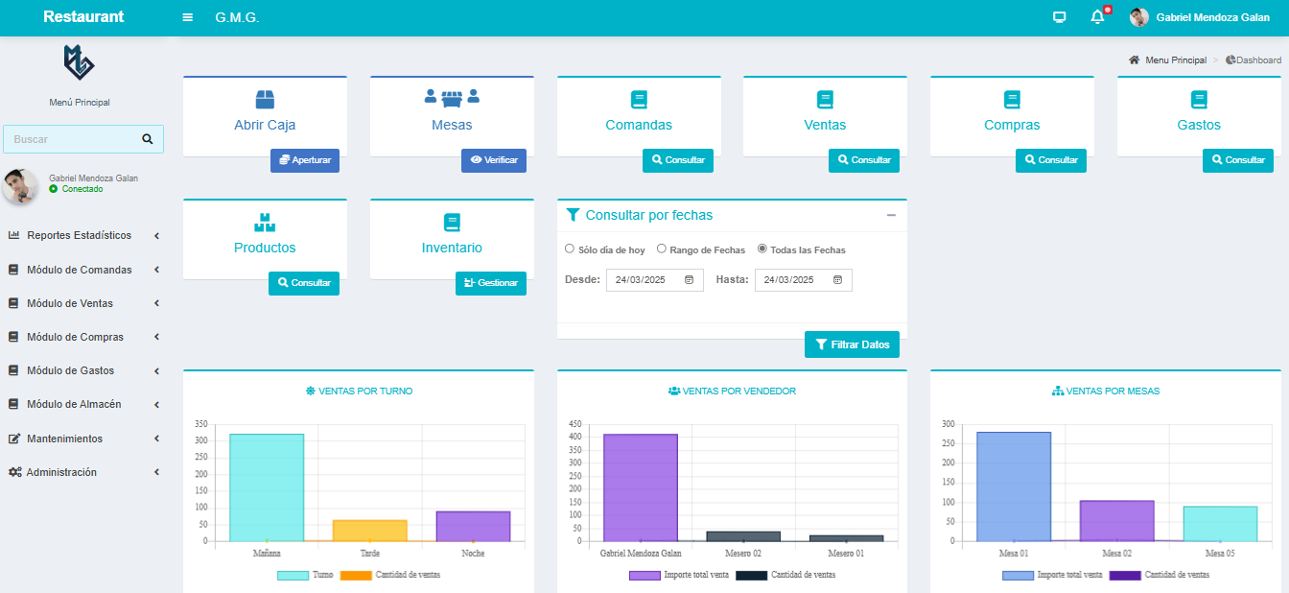
Task: Expand the Reportes Estadísticos sidebar menu
Action: [82, 235]
